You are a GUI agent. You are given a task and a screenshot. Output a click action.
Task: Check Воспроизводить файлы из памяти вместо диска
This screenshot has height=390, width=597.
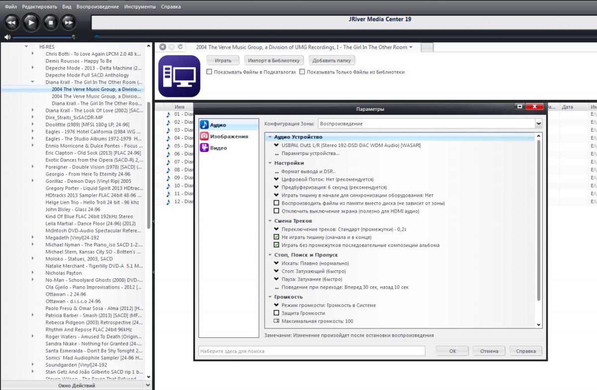coord(277,203)
